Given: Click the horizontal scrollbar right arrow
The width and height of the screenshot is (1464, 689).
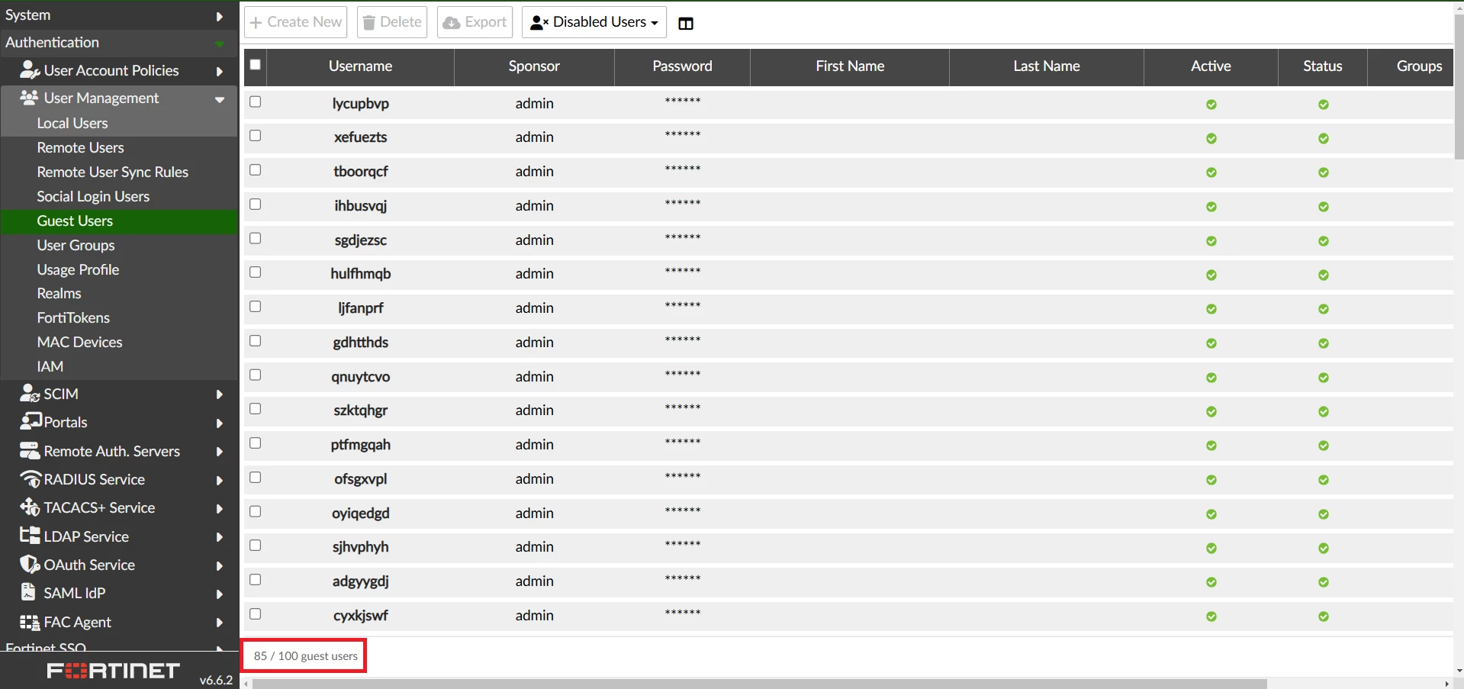Looking at the screenshot, I should coord(1447,684).
